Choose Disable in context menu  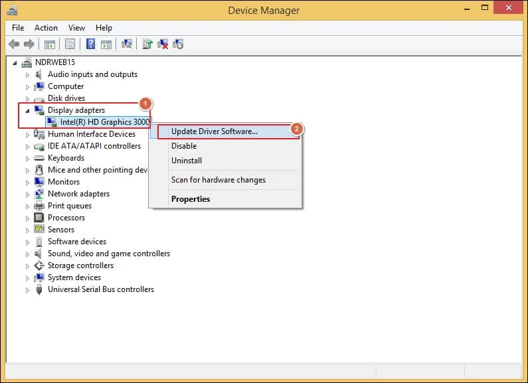225,146
